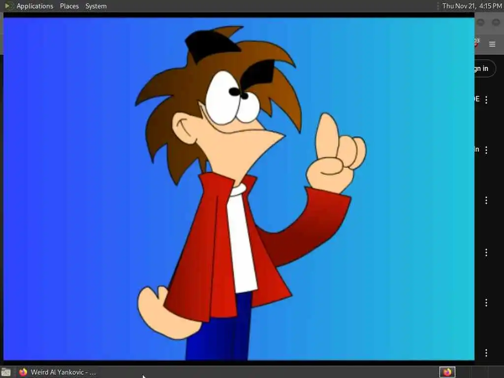
Task: Click the partly hidden Sign in button
Action: [485, 68]
